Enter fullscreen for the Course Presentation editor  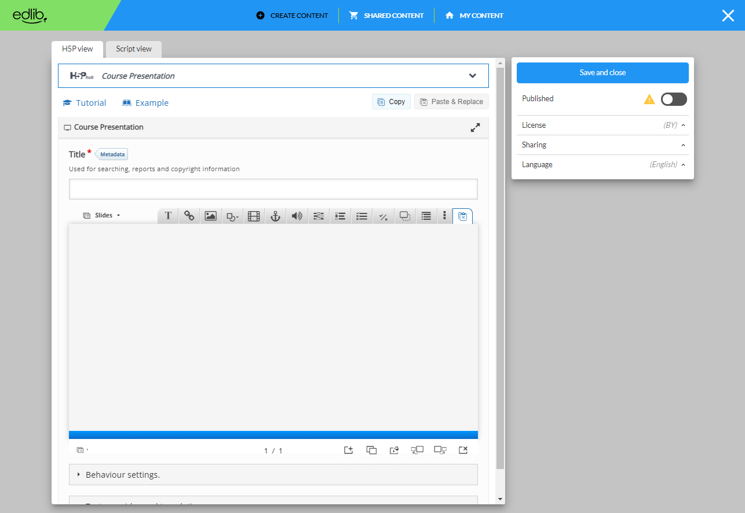[x=475, y=128]
